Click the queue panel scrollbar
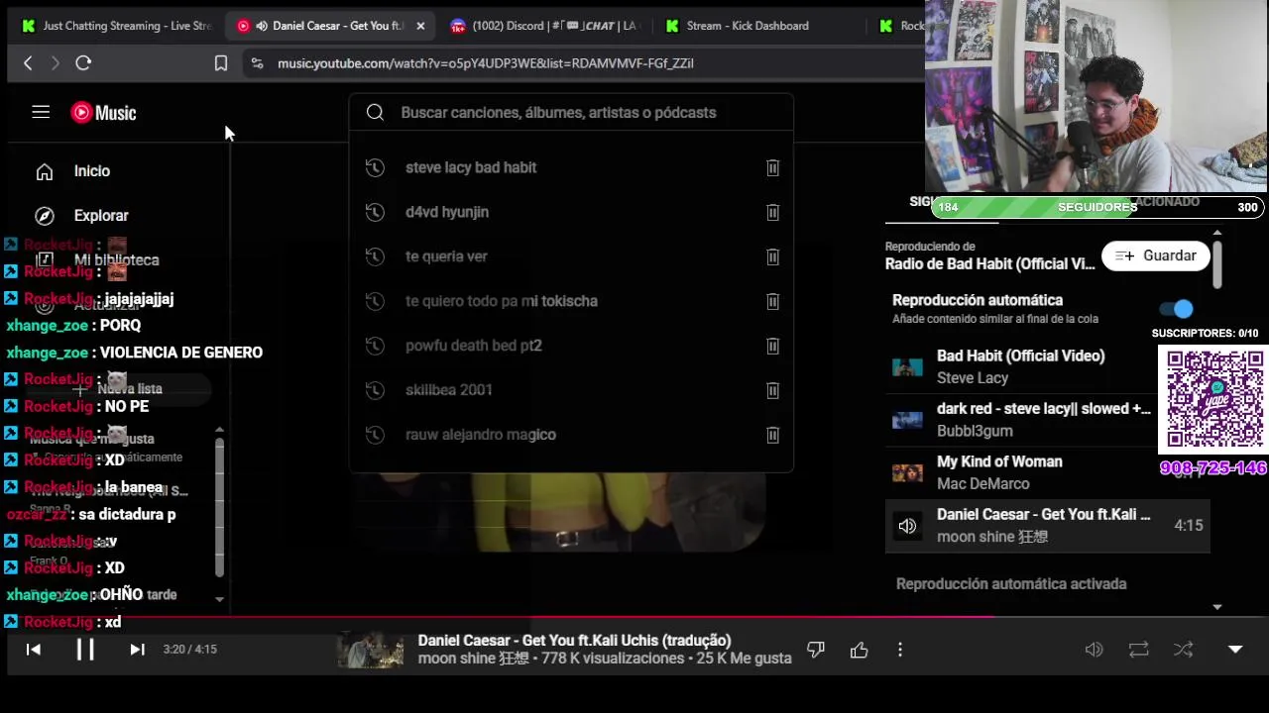Viewport: 1269px width, 713px height. 1216,264
